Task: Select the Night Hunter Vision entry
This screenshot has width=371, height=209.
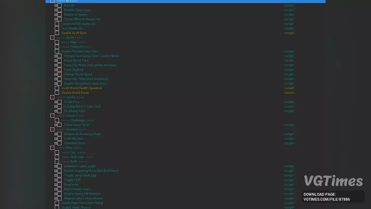Action: (x=77, y=189)
